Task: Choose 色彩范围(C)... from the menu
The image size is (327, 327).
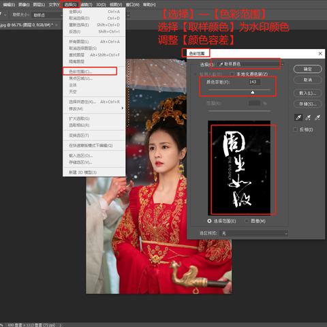Action: 94,72
